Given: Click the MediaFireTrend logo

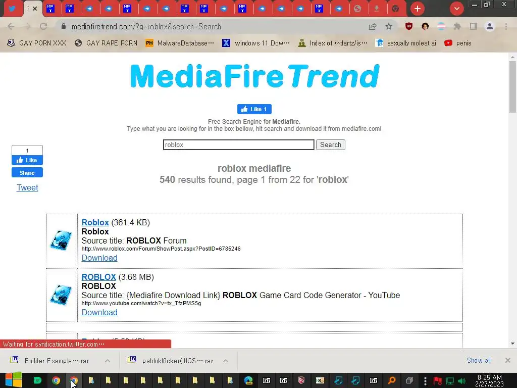Looking at the screenshot, I should point(255,76).
